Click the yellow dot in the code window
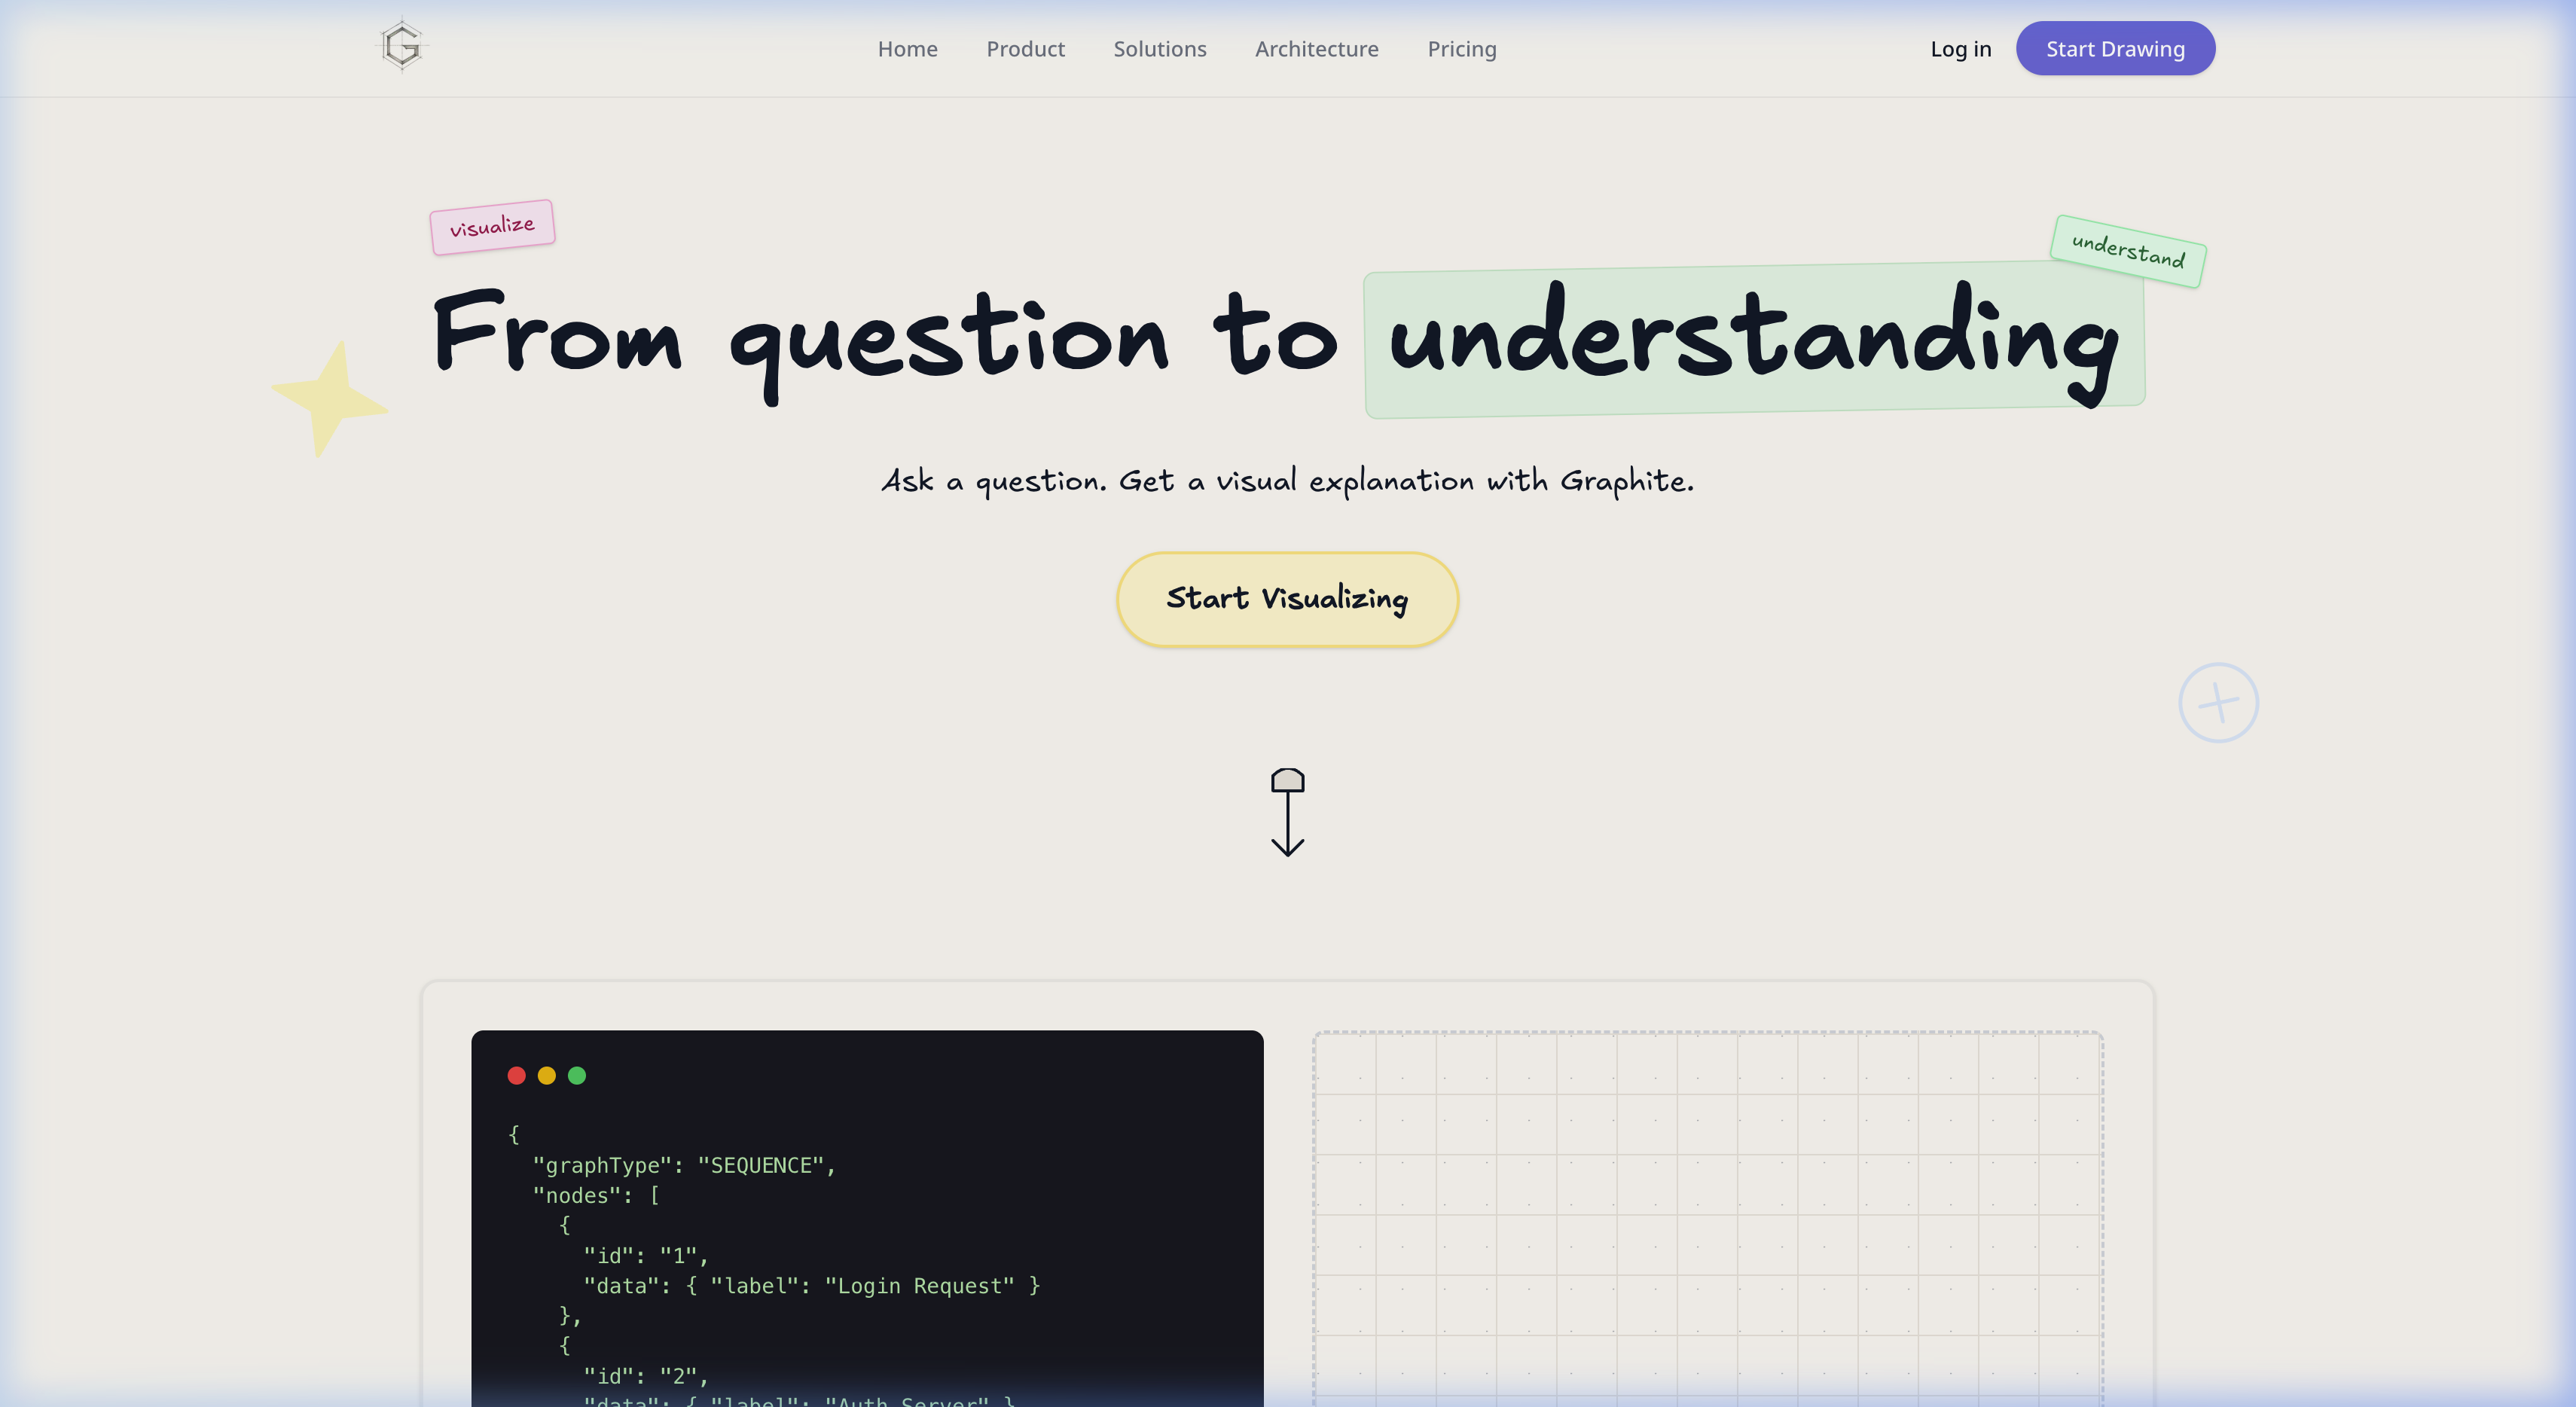This screenshot has width=2576, height=1407. point(546,1075)
